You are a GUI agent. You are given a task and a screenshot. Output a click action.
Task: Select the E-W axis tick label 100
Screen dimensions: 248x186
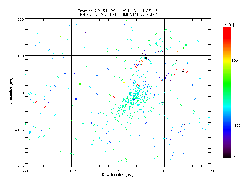click(164, 171)
